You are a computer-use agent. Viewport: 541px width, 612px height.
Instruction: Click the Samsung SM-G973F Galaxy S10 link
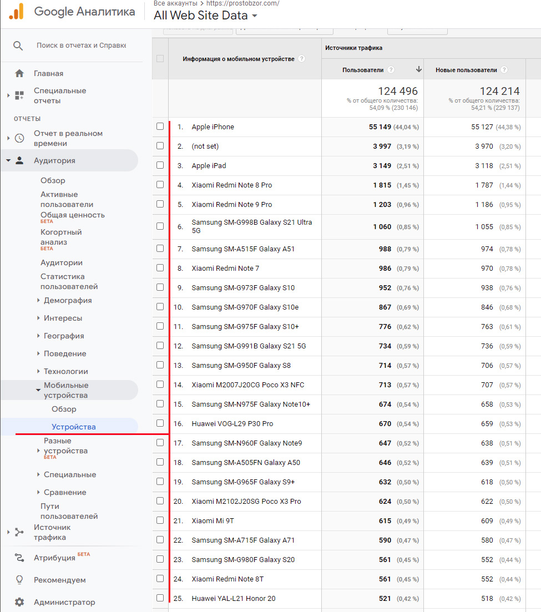pos(243,287)
